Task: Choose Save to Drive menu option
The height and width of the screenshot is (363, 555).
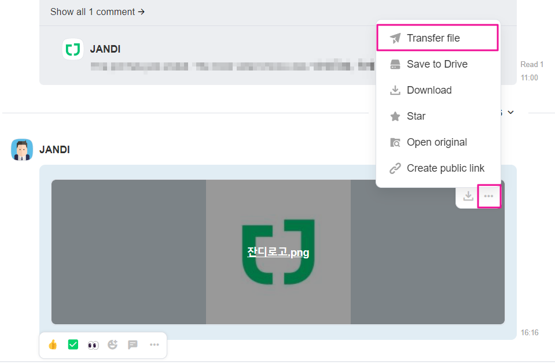Action: click(438, 64)
